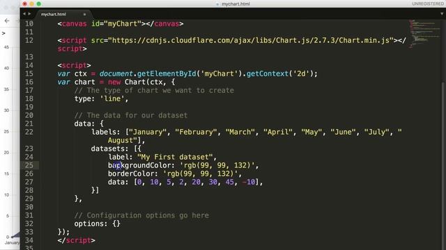Click the data for our dataset comment

131,115
